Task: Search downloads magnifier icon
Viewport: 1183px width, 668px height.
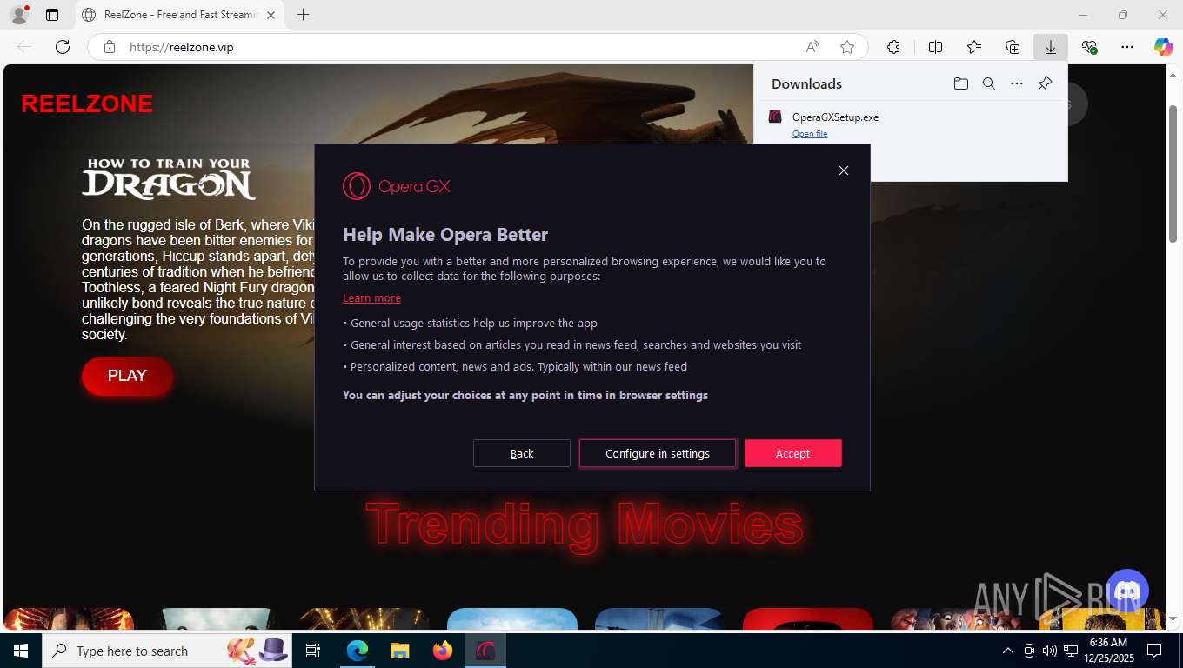Action: tap(988, 83)
